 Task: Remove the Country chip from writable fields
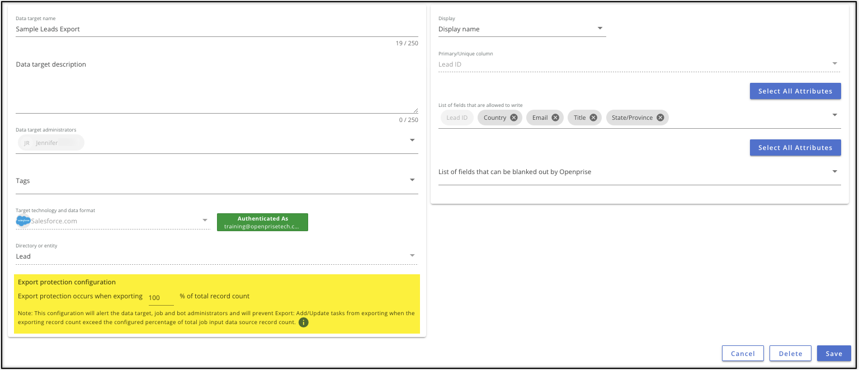click(x=513, y=118)
